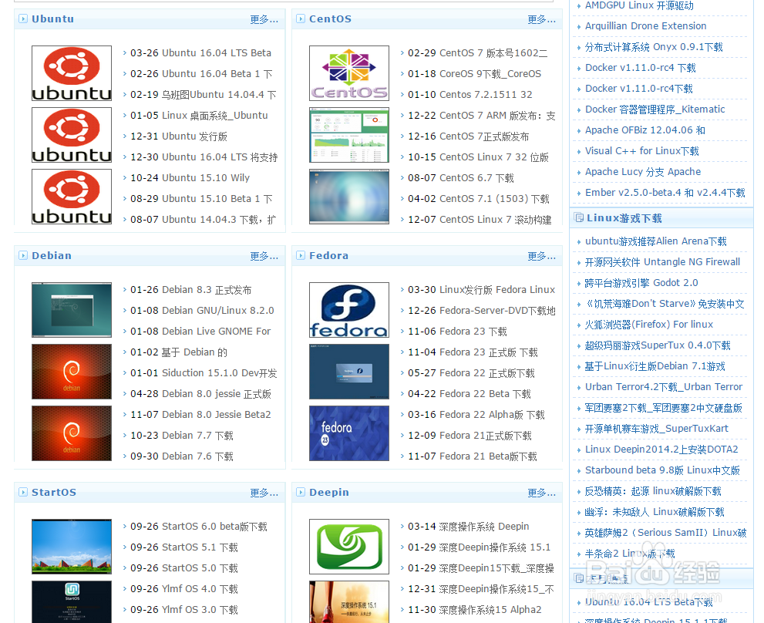Open 反恐精英:起源 linux破解版下载 link
Image resolution: width=764 pixels, height=623 pixels.
coord(653,491)
